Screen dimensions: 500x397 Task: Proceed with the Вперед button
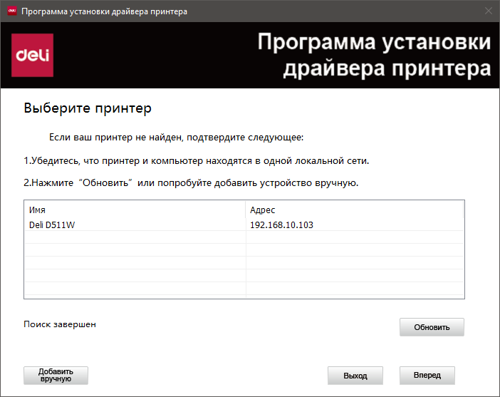427,376
